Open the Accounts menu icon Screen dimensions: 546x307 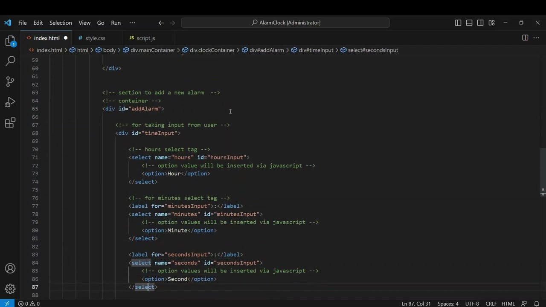(10, 269)
